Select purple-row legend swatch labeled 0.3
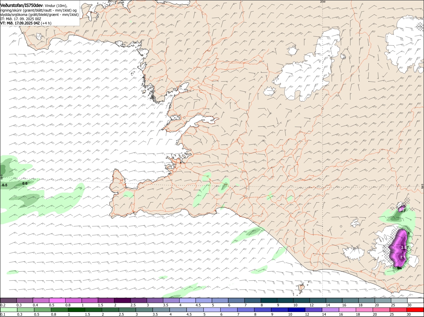 [25, 300]
